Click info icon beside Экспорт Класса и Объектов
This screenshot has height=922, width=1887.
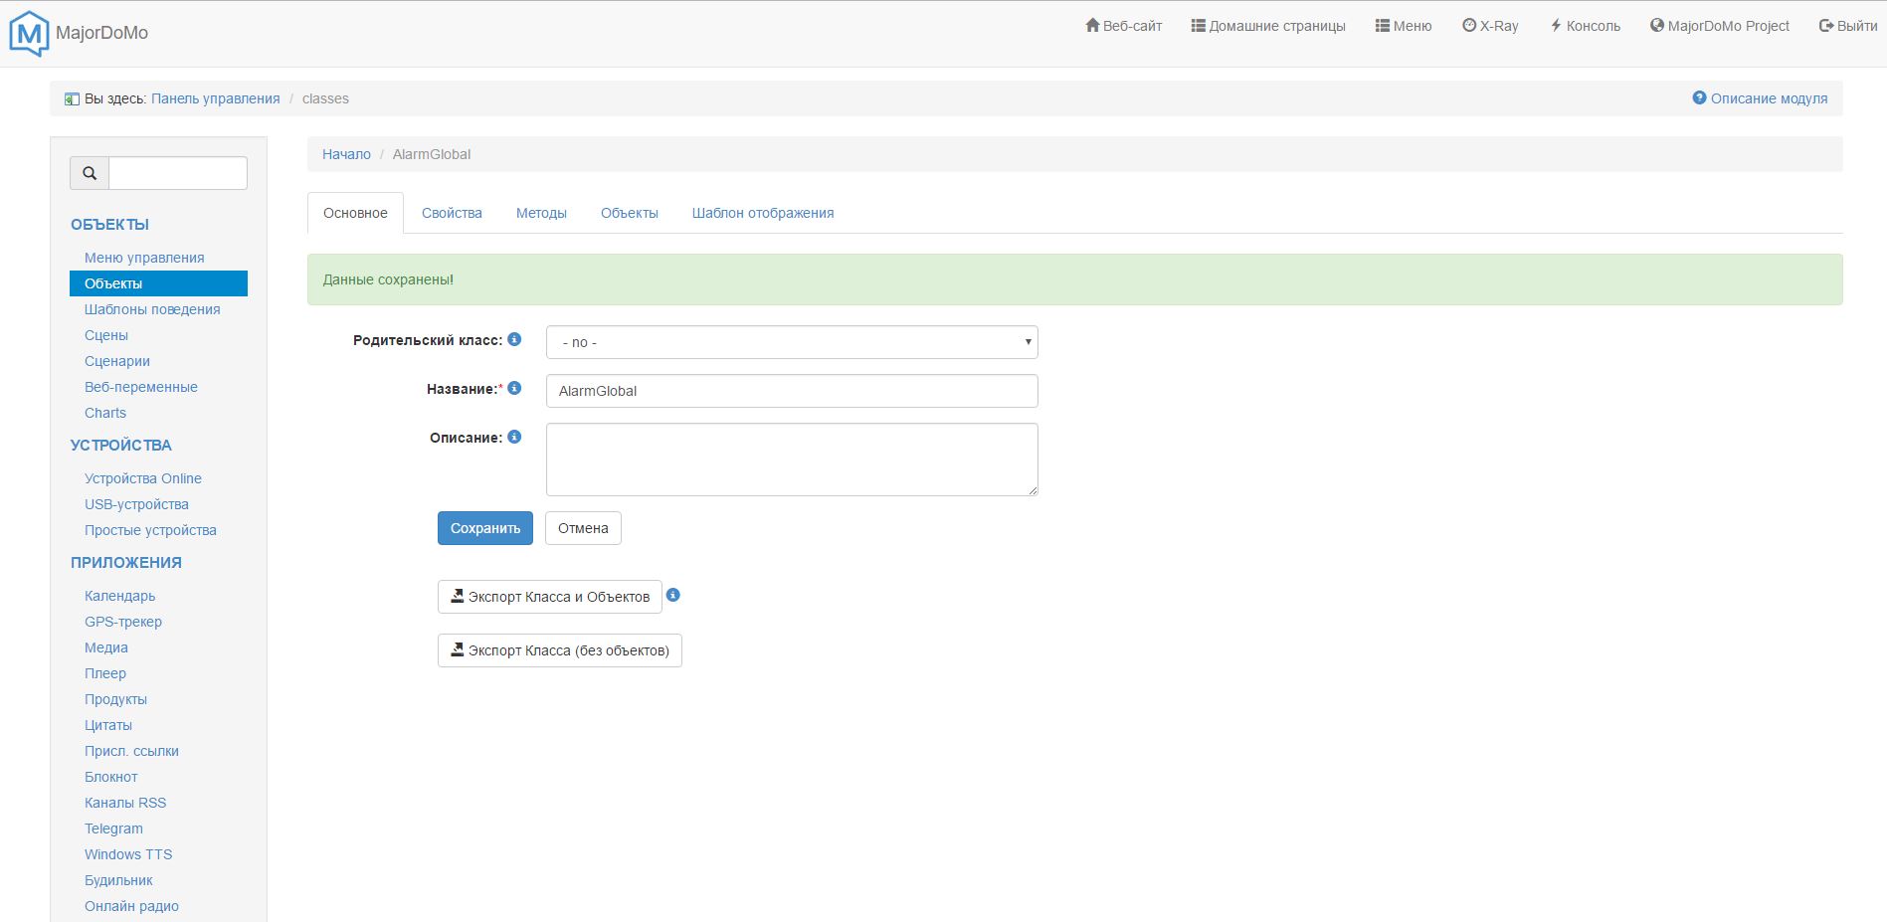point(673,595)
